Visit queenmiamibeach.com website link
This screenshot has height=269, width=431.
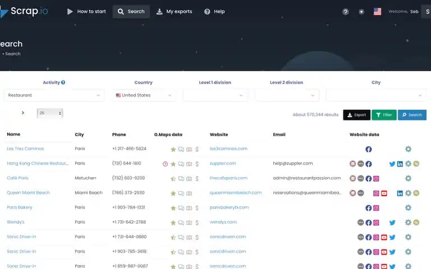236,193
